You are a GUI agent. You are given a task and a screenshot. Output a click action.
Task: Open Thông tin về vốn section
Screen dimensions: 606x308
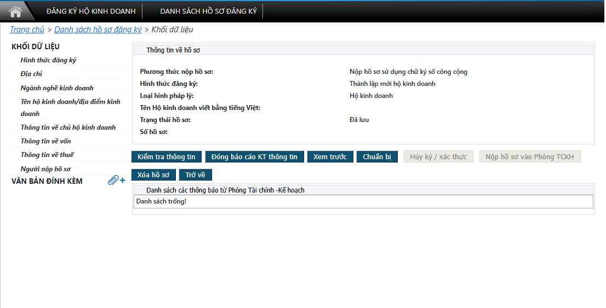(x=45, y=141)
